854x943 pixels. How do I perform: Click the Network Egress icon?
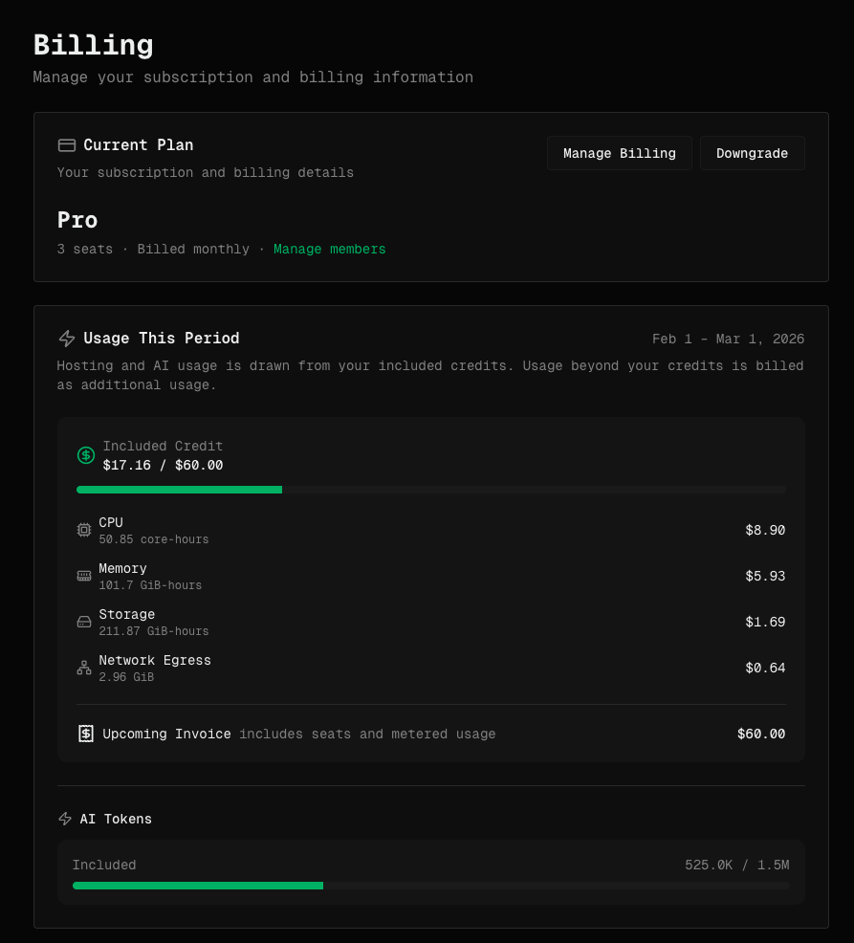pyautogui.click(x=84, y=668)
